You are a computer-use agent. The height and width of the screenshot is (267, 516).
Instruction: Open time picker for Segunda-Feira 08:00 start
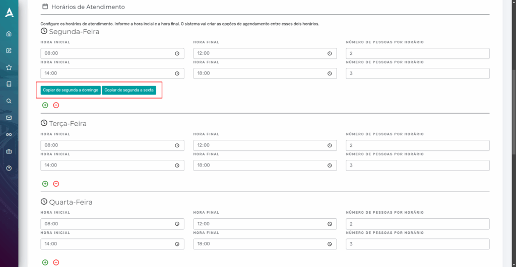tap(177, 53)
